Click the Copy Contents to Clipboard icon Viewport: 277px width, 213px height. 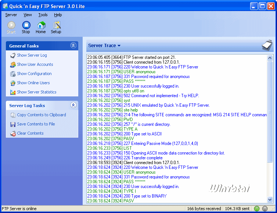tap(13, 115)
